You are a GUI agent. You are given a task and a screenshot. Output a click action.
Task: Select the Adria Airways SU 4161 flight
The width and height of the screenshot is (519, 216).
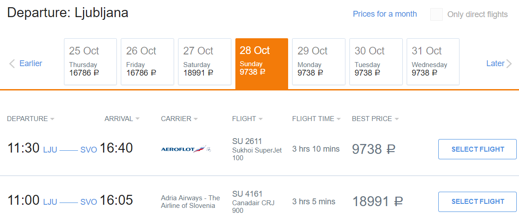point(477,201)
